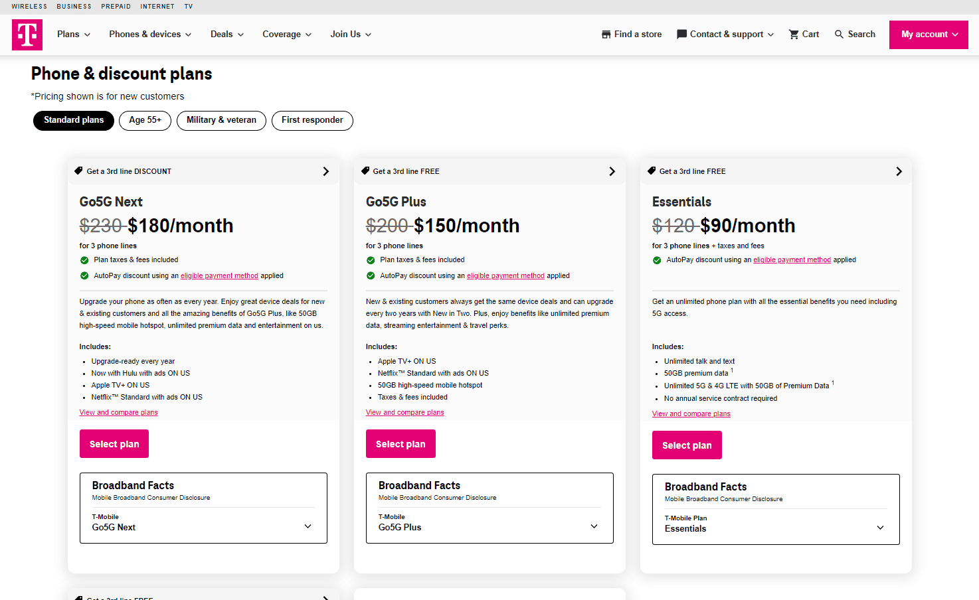Open the shopping Cart

(x=804, y=35)
